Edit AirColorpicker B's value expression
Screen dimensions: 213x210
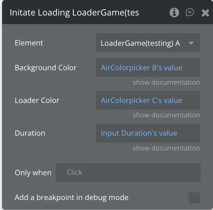coord(141,68)
